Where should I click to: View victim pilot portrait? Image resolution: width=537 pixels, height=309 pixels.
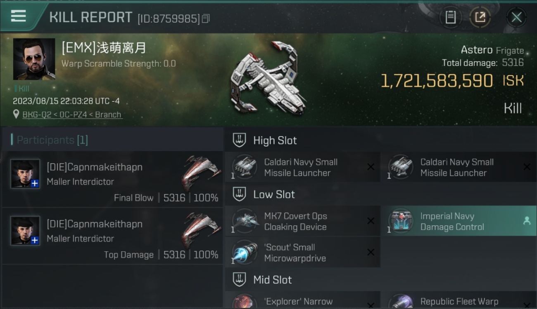point(34,59)
